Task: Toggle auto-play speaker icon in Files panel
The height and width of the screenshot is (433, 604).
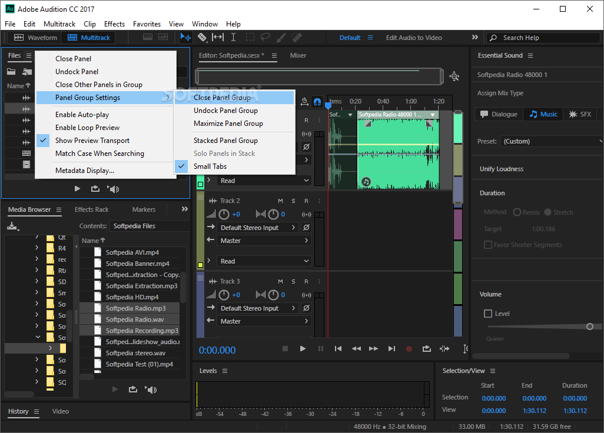Action: coord(113,189)
